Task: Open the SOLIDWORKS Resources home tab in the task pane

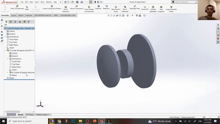Action: click(218, 25)
